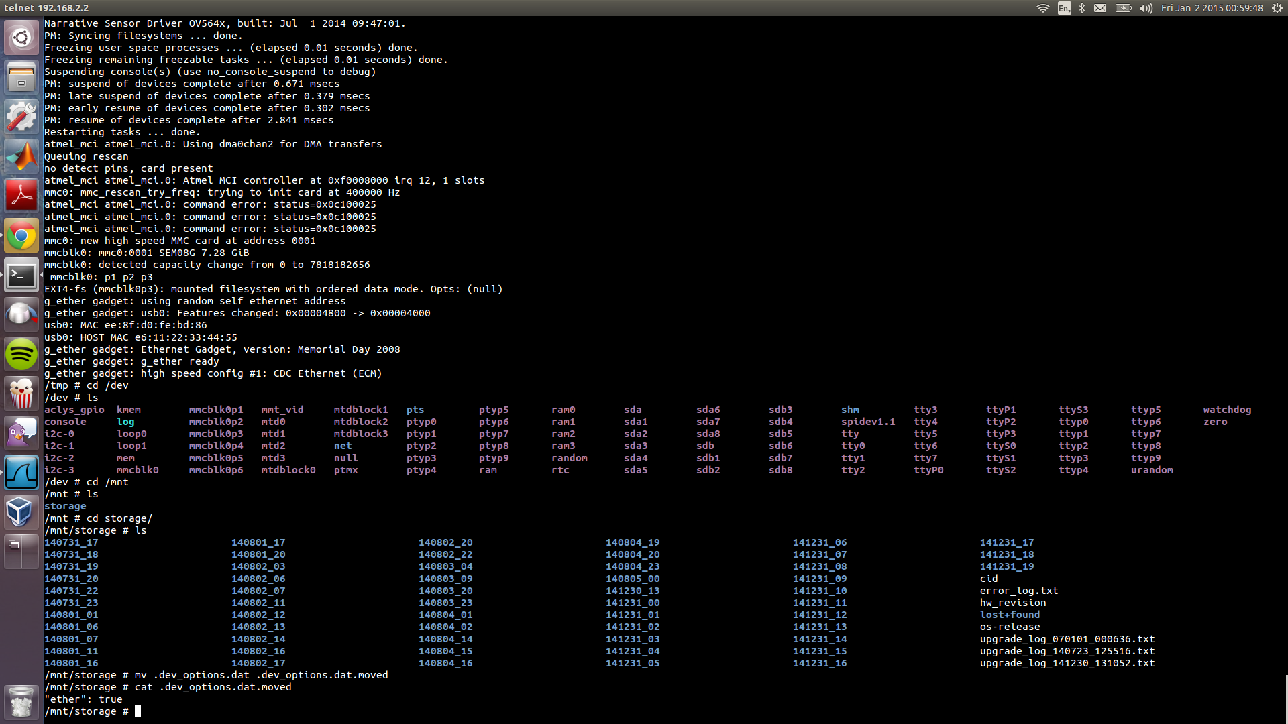Click 'upgrade_log_141230_131052.txt' file name
The image size is (1288, 724).
click(x=1067, y=663)
